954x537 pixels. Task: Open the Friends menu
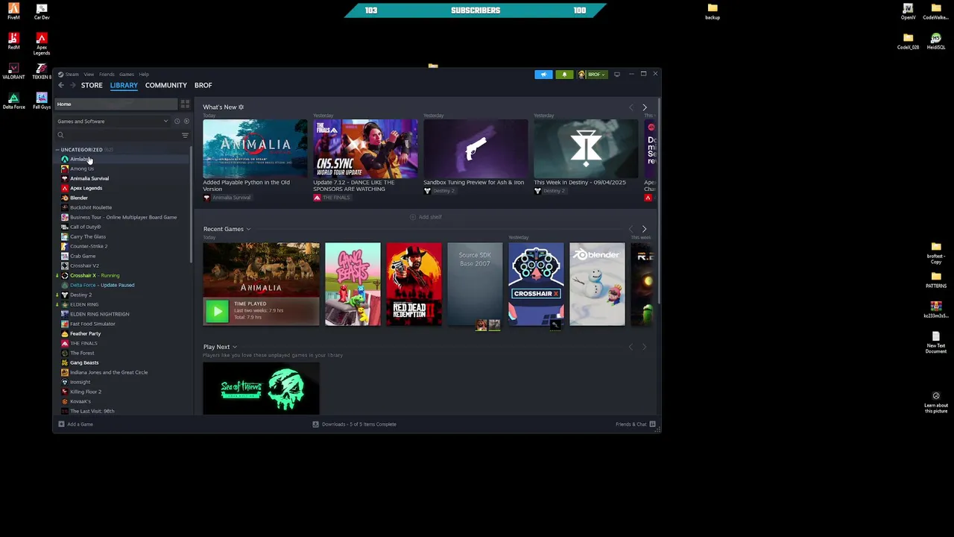[x=107, y=75]
